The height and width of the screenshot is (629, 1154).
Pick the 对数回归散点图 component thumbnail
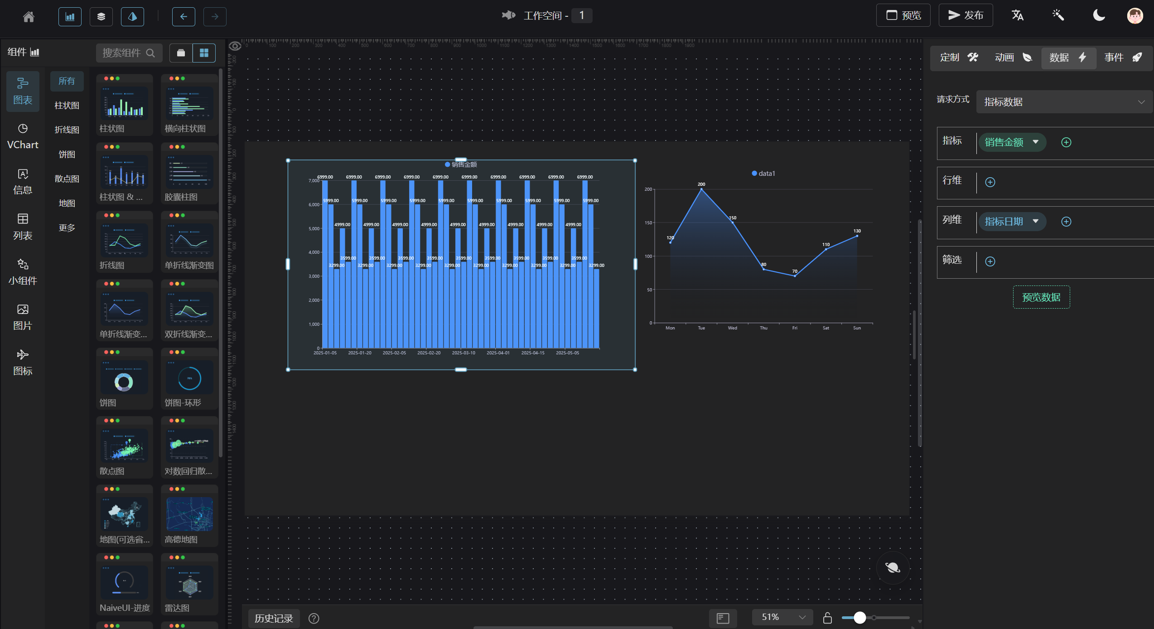tap(189, 447)
